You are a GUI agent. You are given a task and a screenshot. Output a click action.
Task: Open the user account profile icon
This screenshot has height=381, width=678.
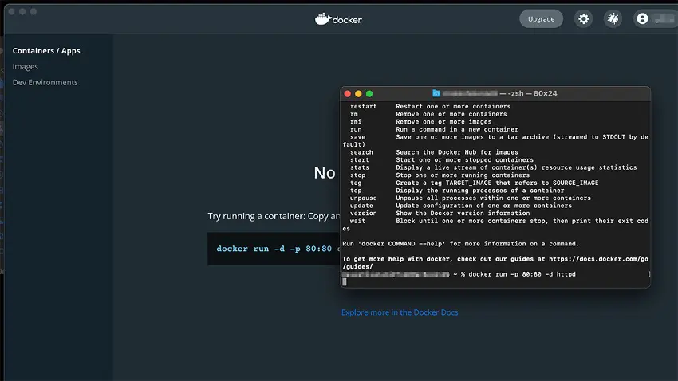[x=642, y=18]
